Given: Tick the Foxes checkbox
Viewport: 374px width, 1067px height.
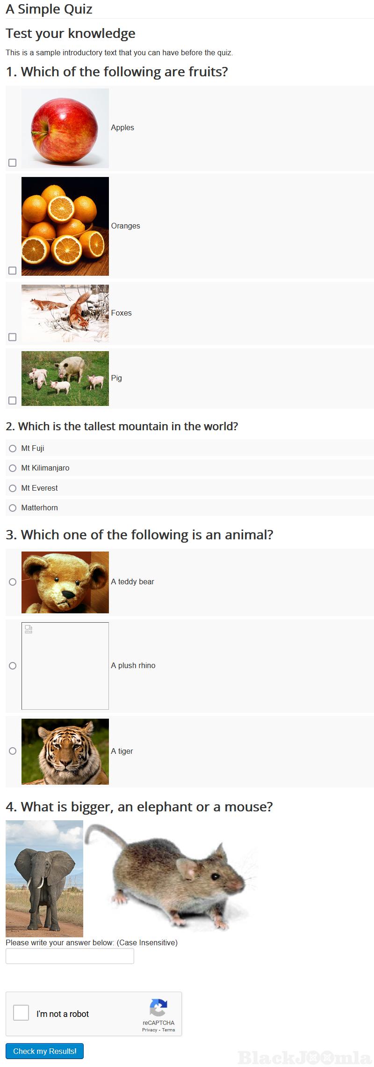Looking at the screenshot, I should click(13, 337).
